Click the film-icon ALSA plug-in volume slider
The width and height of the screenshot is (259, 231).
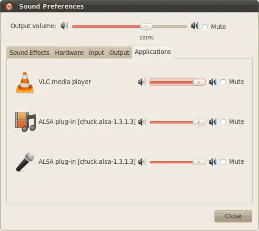point(177,122)
